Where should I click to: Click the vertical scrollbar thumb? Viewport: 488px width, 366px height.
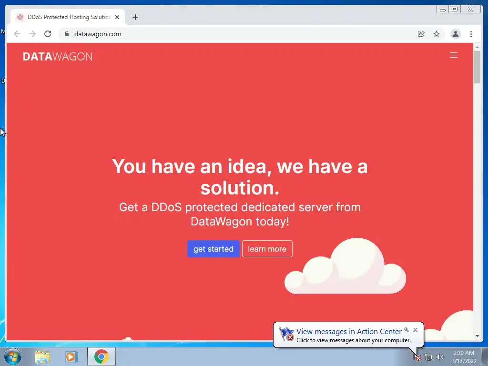click(x=477, y=67)
